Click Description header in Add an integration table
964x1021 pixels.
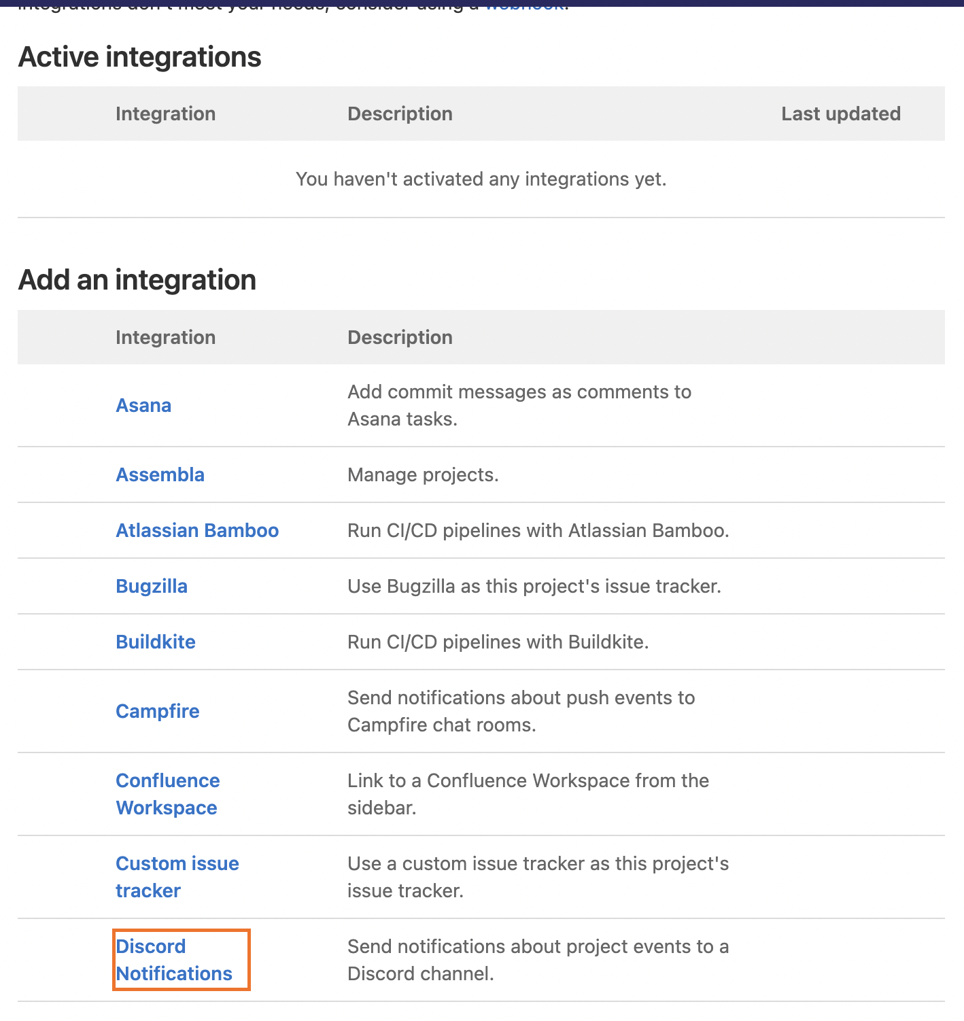coord(400,338)
